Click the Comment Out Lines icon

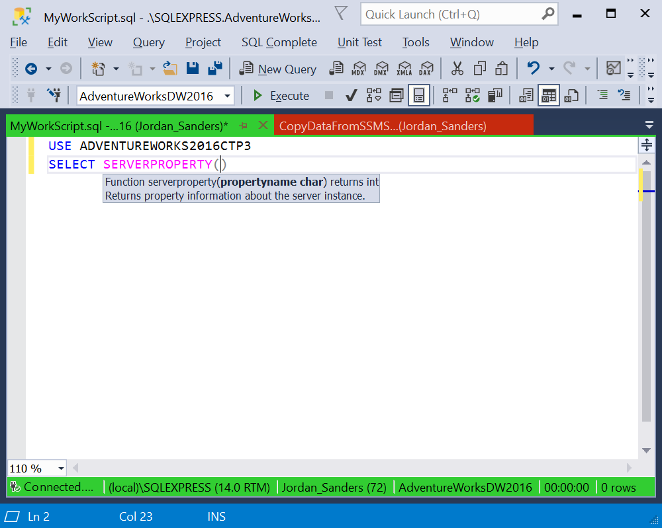click(x=603, y=96)
